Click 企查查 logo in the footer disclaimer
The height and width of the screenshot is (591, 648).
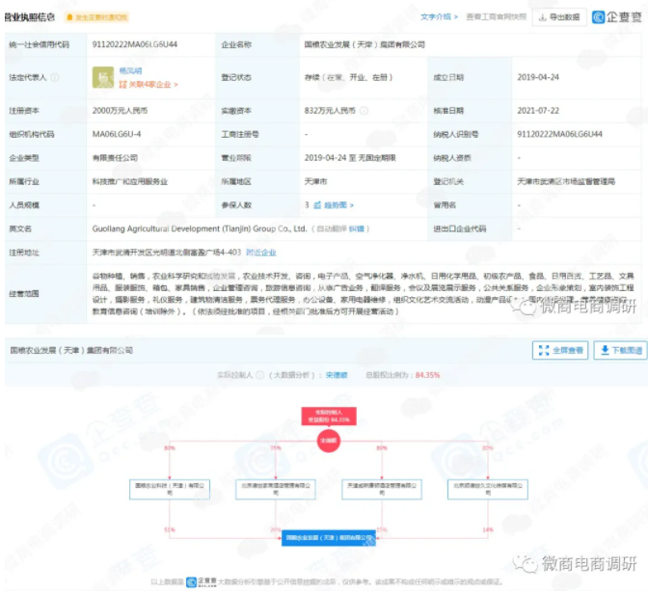point(202,582)
